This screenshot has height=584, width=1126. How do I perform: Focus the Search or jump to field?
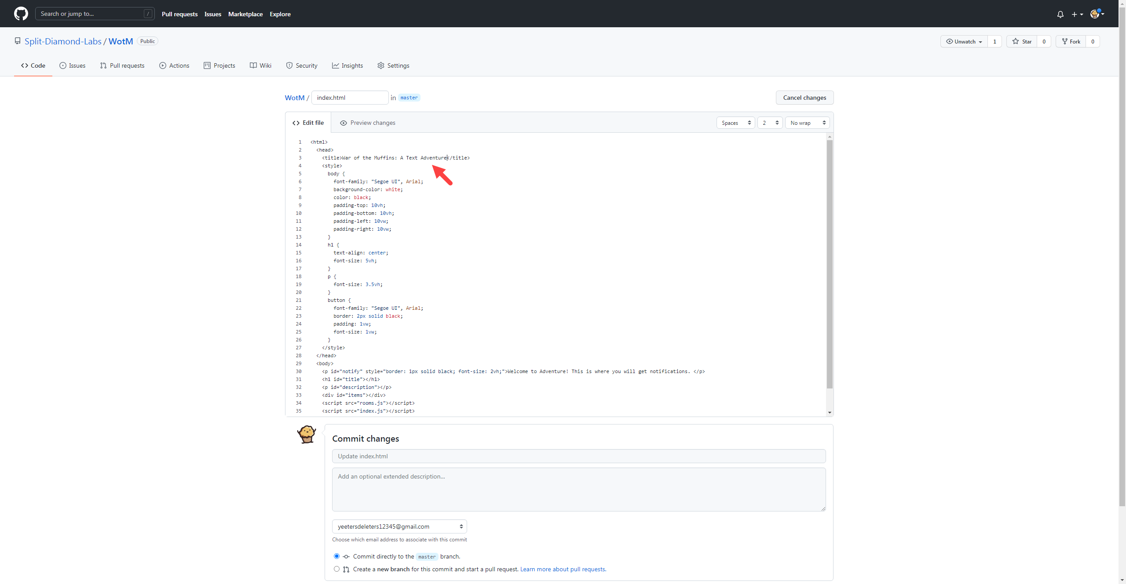click(x=95, y=14)
